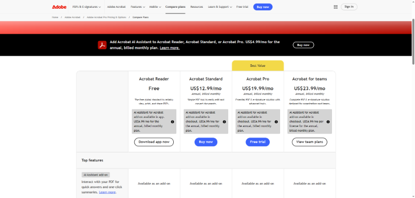Image resolution: width=415 pixels, height=198 pixels.
Task: Select the Compare plans nav tab
Action: tap(175, 7)
